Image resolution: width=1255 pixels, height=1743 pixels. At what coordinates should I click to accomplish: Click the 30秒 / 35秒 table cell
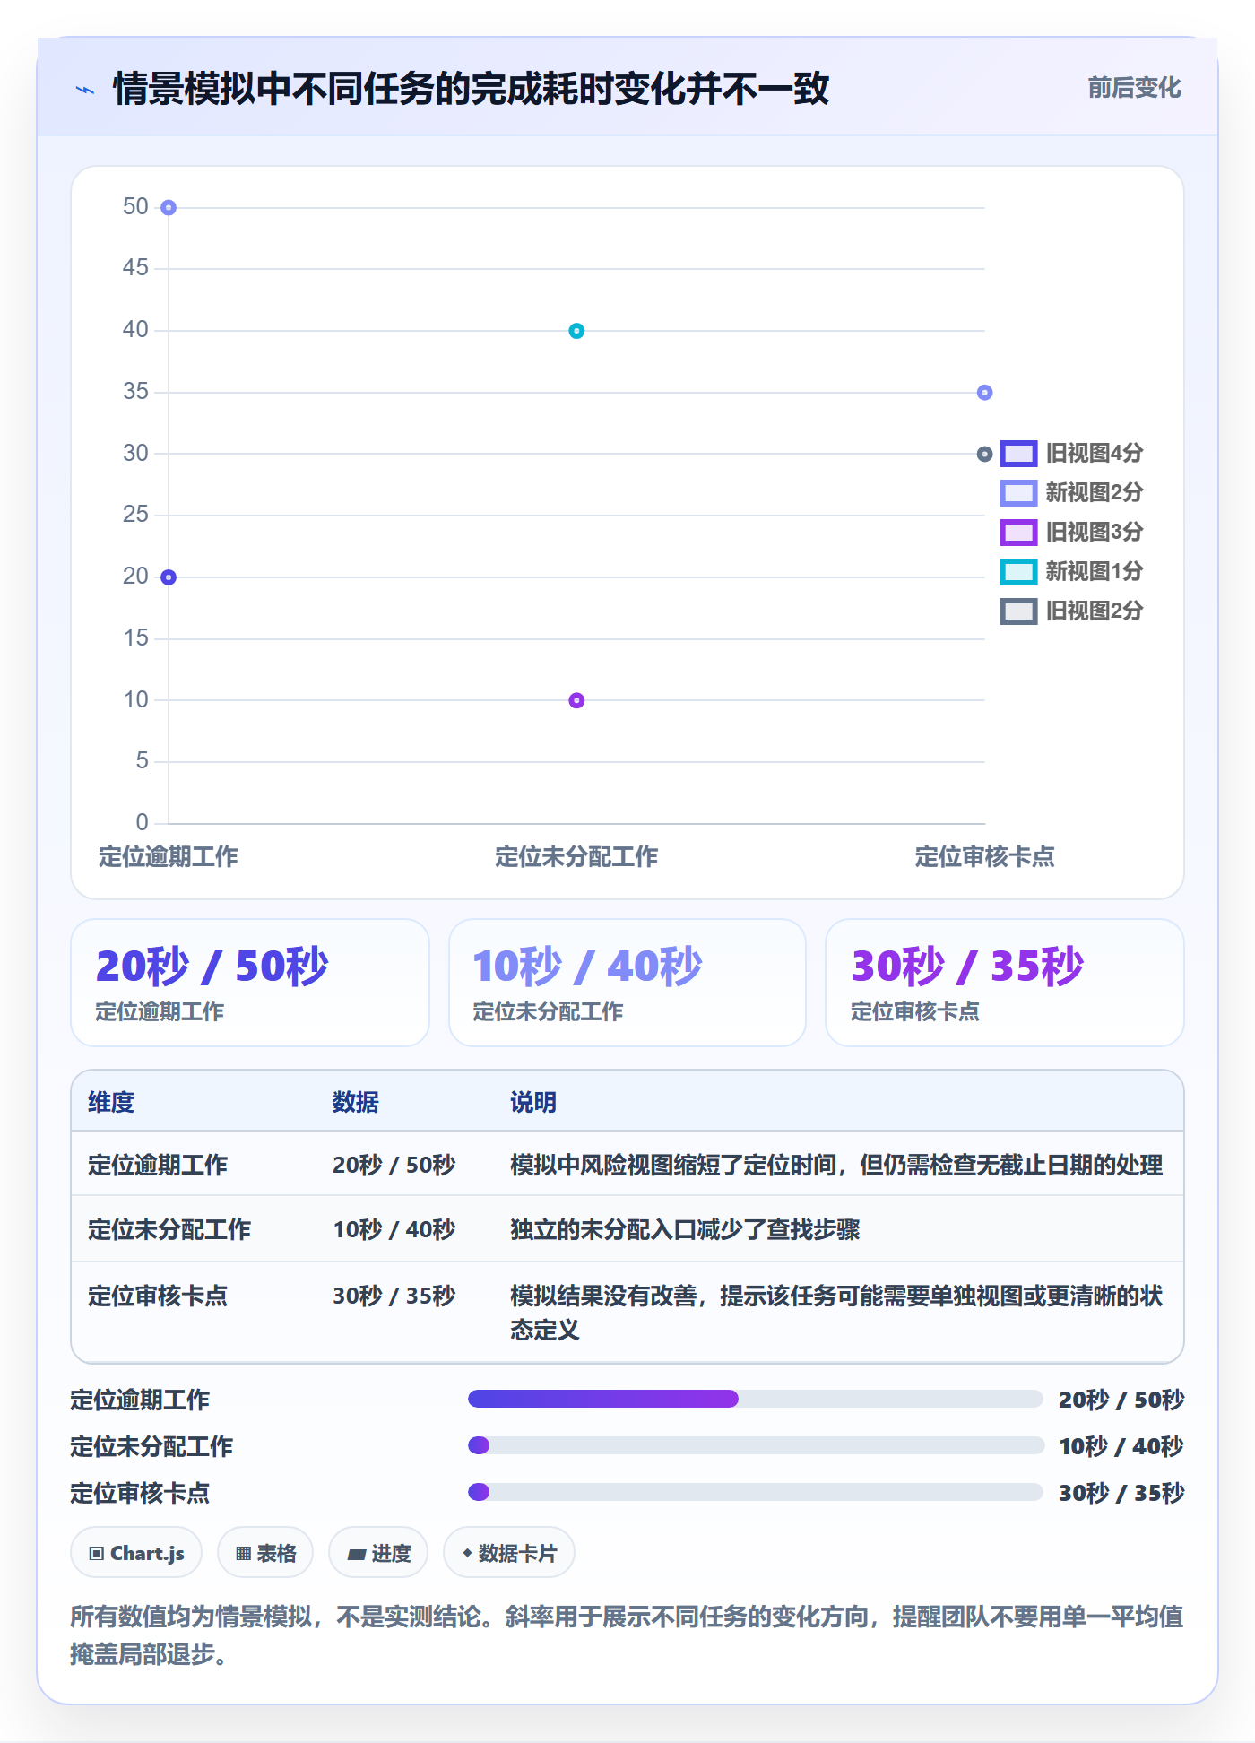(x=394, y=1296)
